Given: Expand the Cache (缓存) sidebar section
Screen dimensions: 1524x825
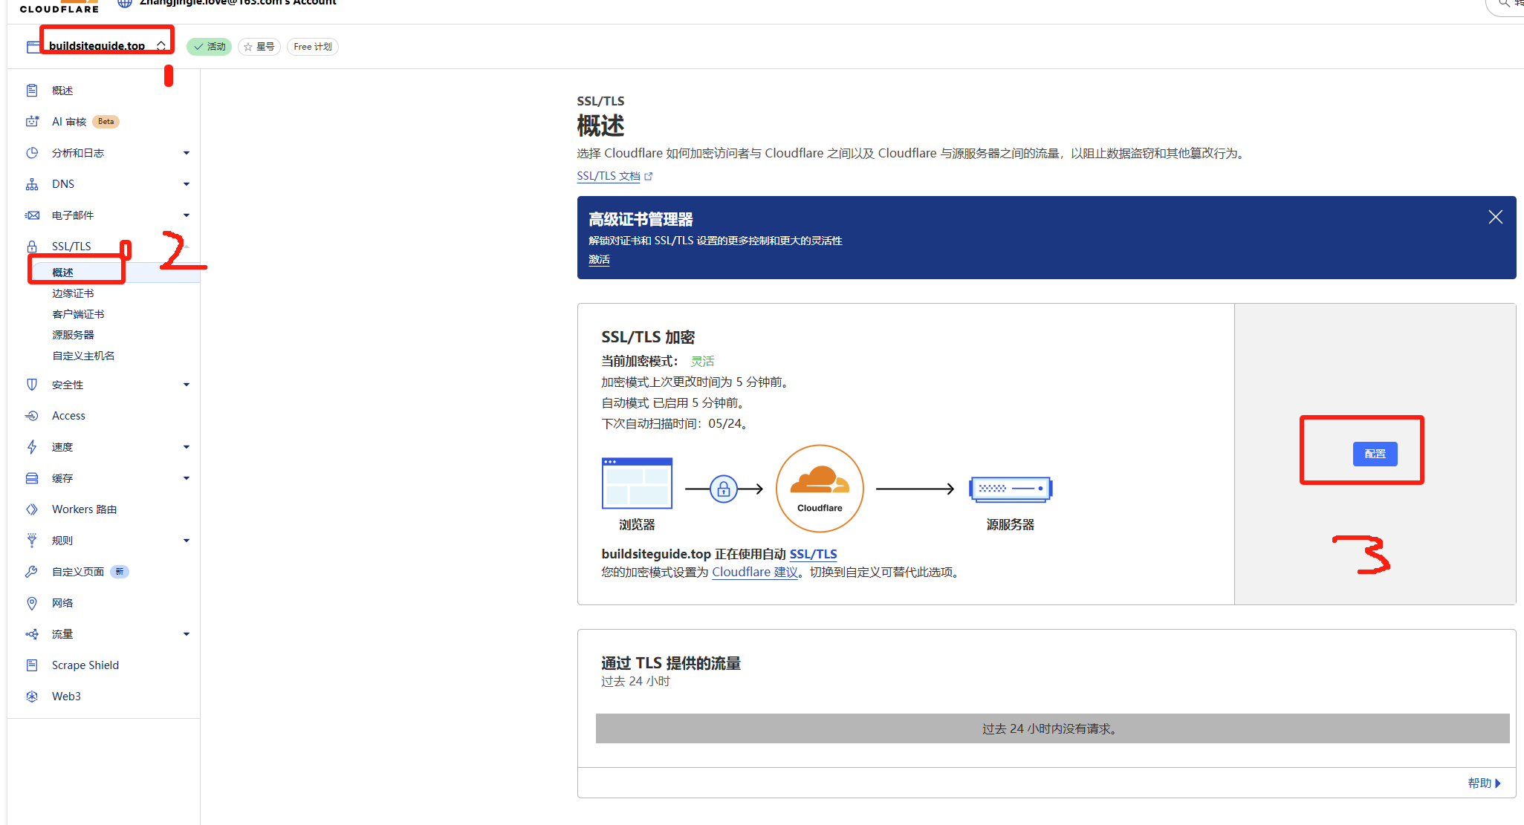Looking at the screenshot, I should pos(186,478).
